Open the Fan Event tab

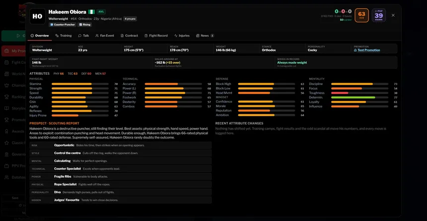105,36
